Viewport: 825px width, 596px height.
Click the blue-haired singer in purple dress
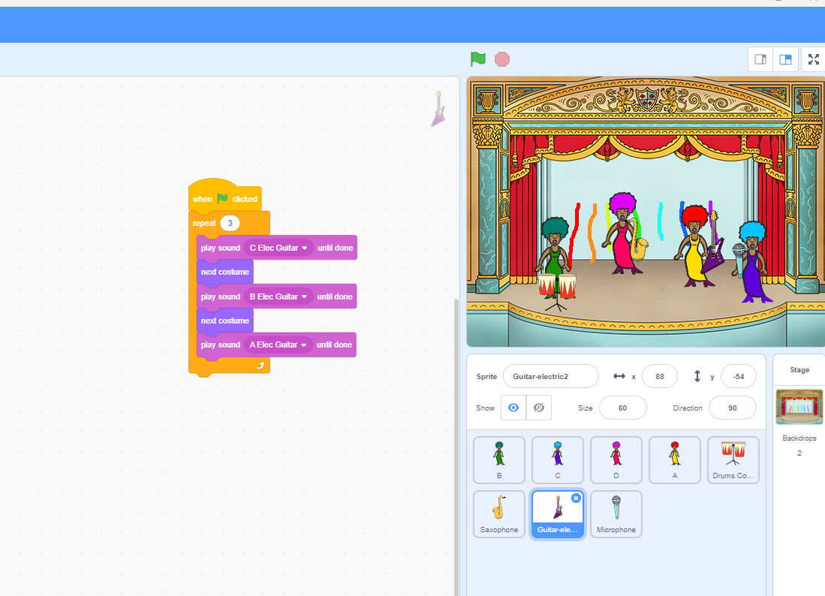(x=754, y=263)
